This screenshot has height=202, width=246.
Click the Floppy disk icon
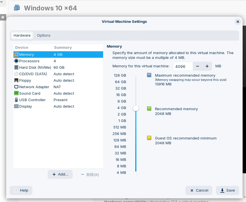[x=16, y=80]
